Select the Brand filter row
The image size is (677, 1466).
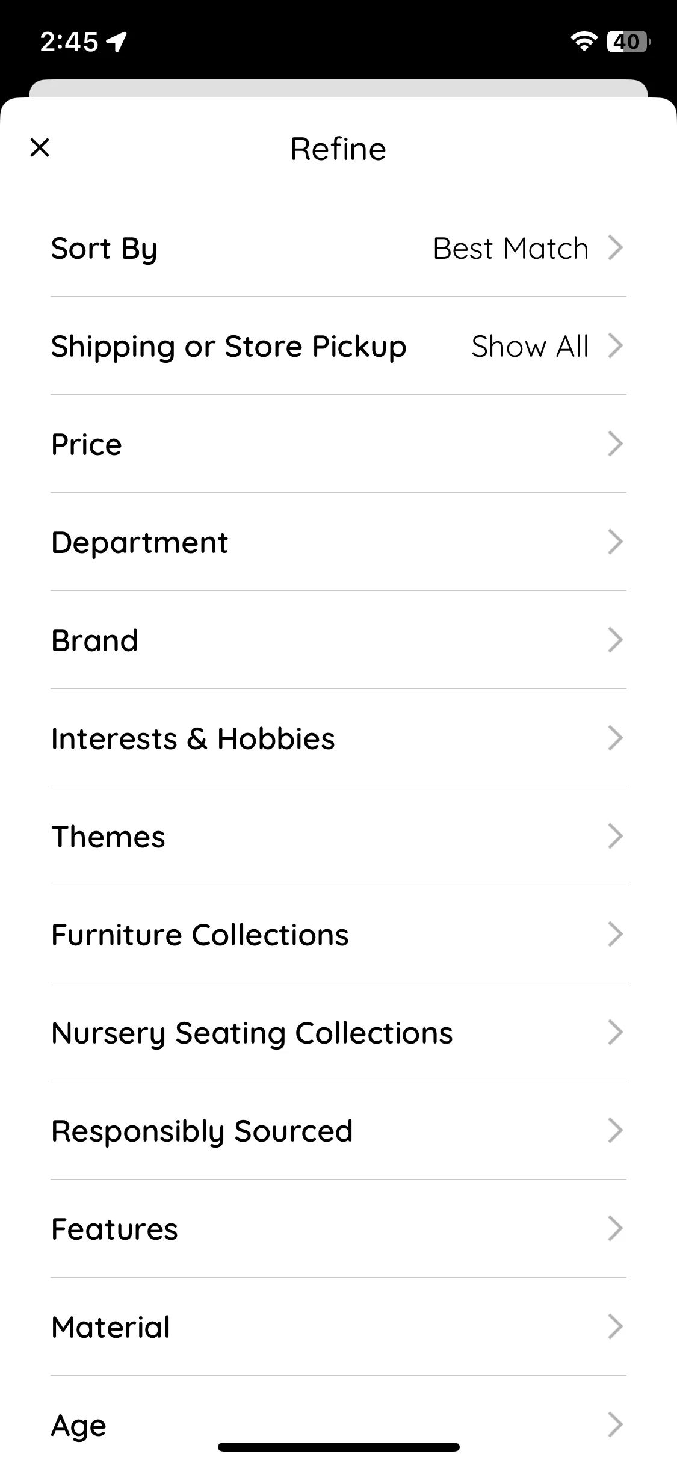338,640
